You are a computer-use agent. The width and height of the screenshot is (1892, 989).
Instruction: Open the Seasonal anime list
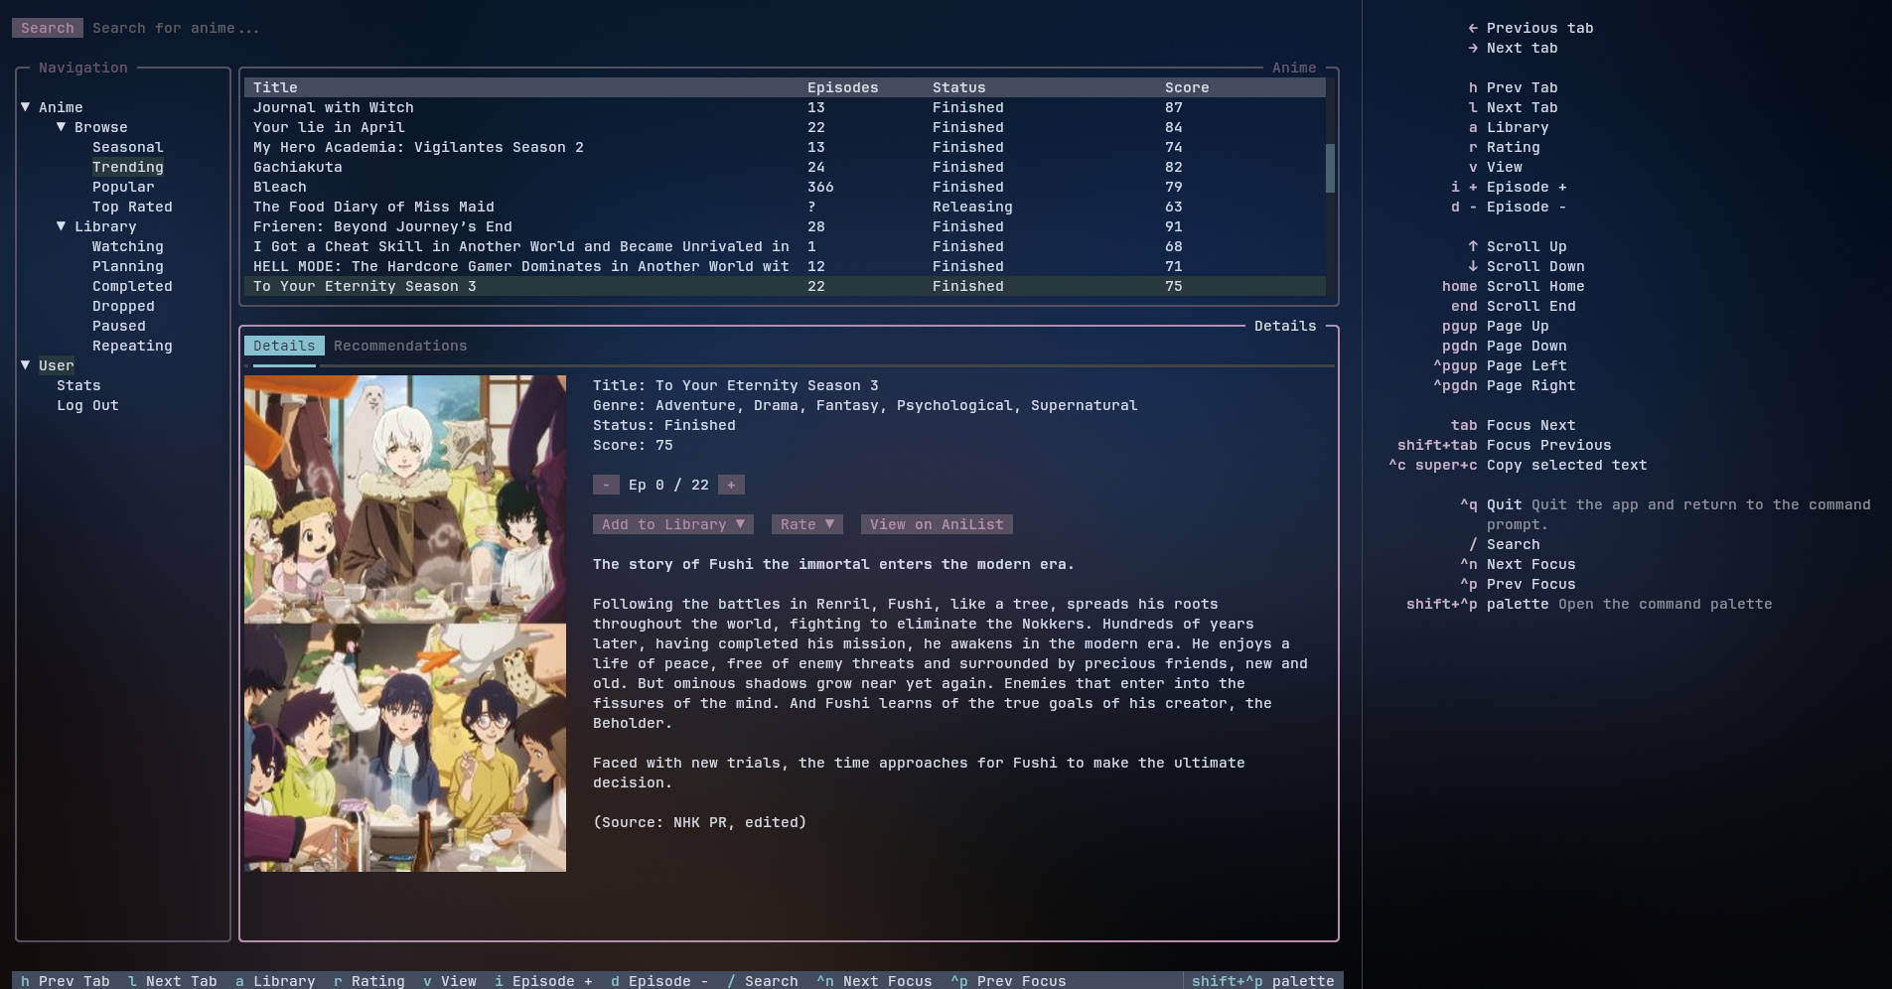click(128, 146)
